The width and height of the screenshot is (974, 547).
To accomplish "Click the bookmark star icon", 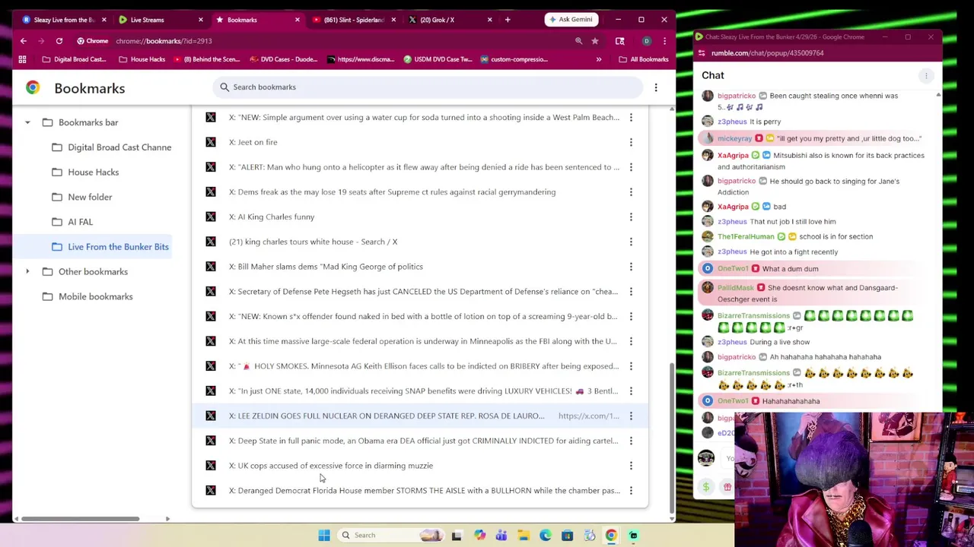I will point(595,41).
